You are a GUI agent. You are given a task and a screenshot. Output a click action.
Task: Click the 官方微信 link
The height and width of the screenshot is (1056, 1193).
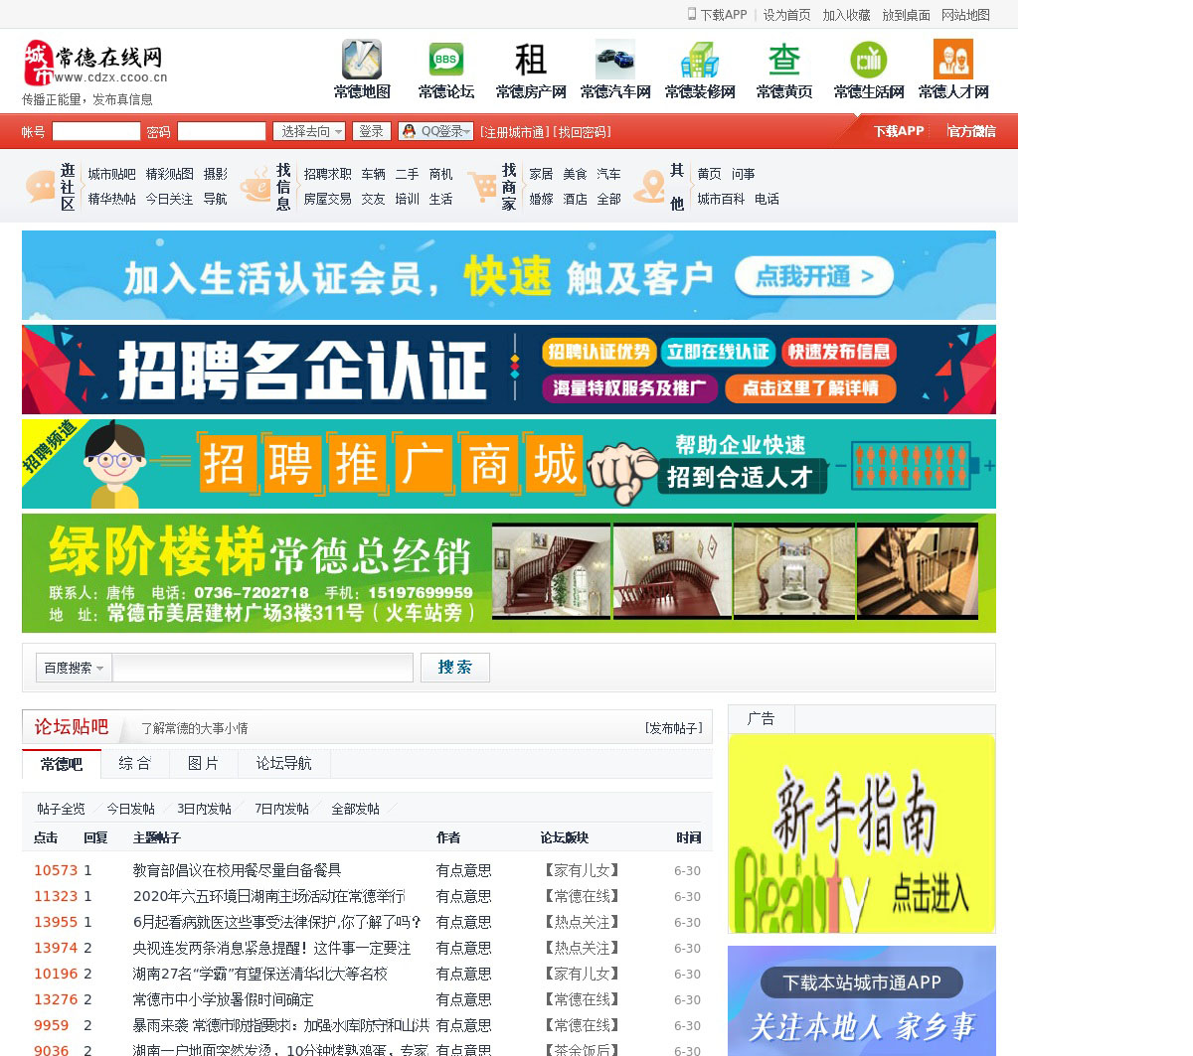coord(971,131)
